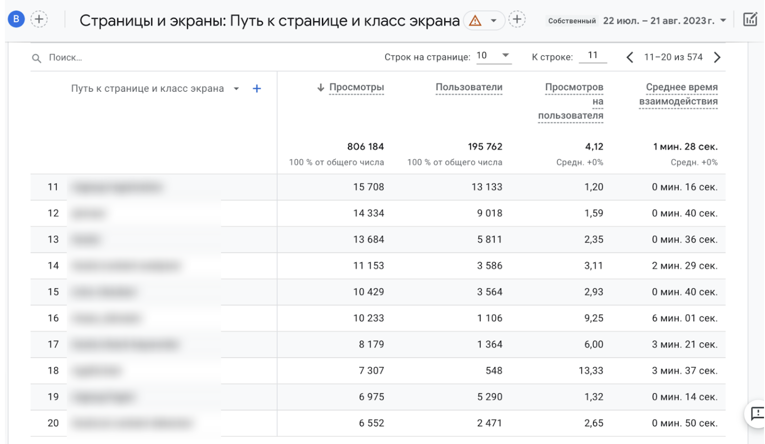Click the Поиск search field
The height and width of the screenshot is (444, 765).
point(79,58)
